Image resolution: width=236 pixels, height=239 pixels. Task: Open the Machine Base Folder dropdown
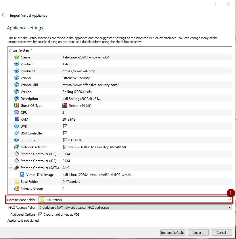[229, 200]
